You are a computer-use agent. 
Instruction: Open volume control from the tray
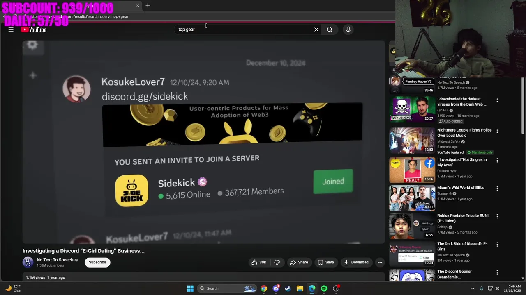coord(497,288)
